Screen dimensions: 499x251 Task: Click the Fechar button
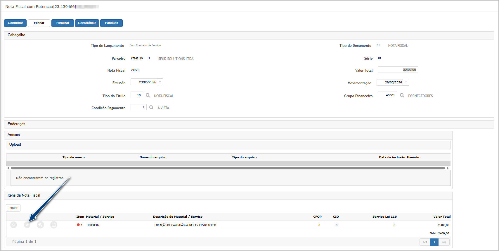(39, 23)
